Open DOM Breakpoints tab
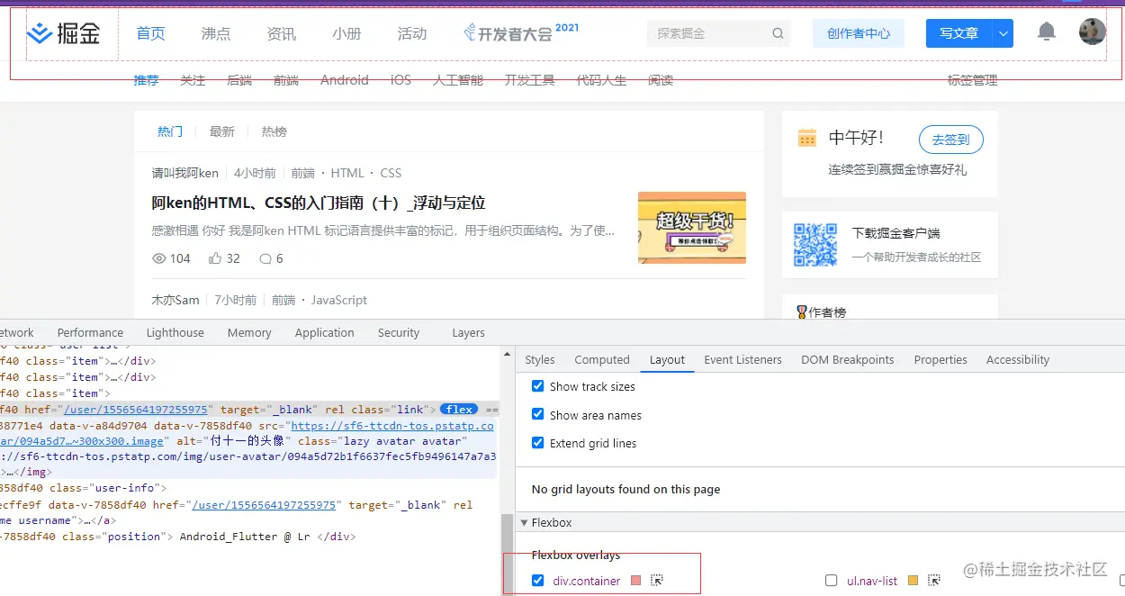This screenshot has height=596, width=1125. 848,359
